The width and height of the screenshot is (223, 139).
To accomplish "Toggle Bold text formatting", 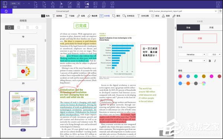I will 210,61.
